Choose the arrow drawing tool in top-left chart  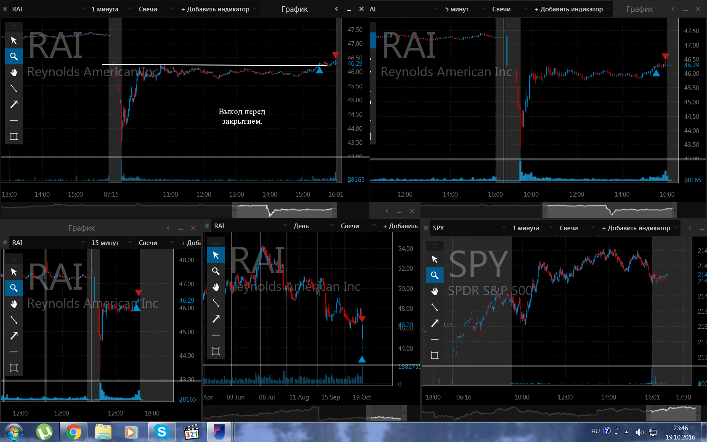point(14,104)
